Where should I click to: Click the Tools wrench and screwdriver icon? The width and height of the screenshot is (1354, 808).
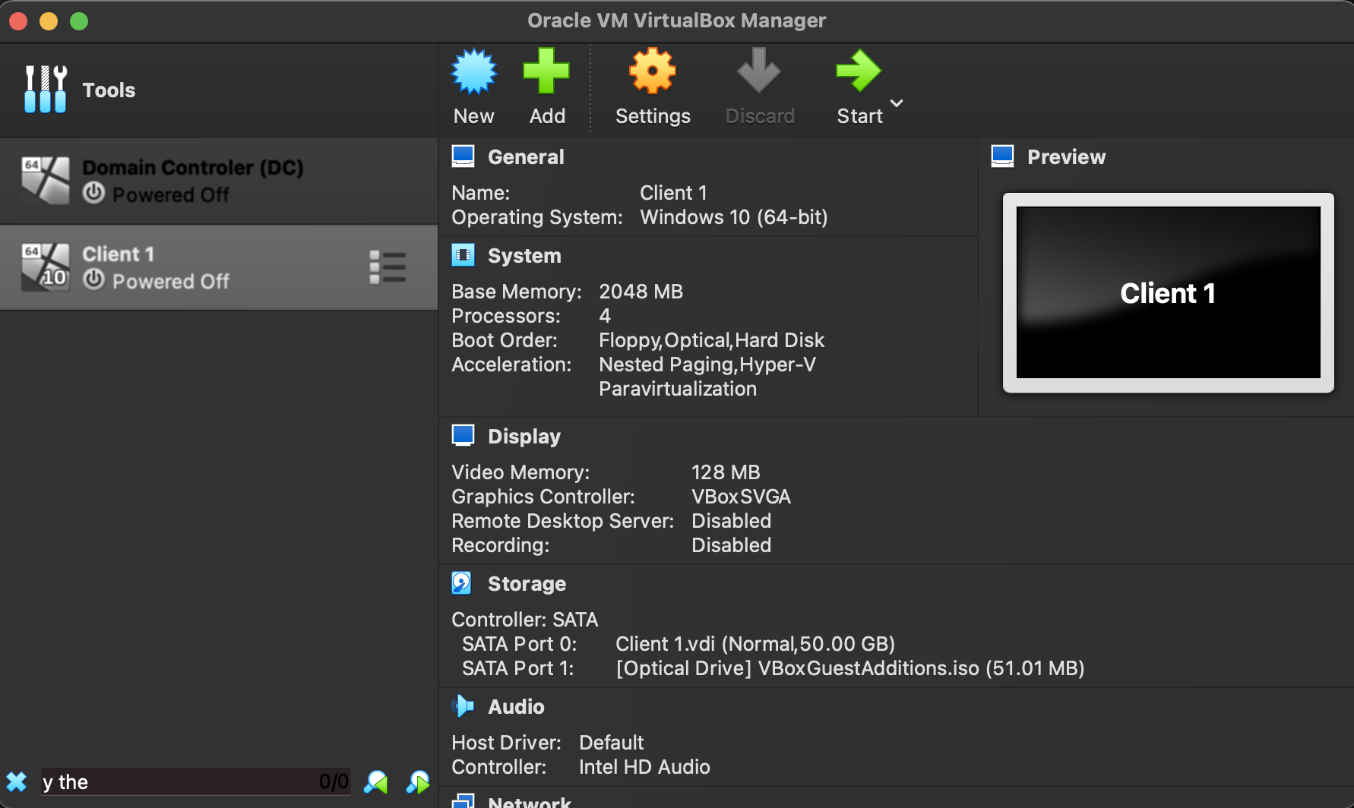[x=45, y=90]
